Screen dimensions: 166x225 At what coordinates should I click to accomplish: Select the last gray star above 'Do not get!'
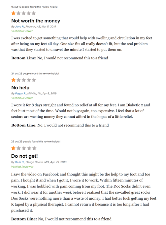tap(34, 148)
